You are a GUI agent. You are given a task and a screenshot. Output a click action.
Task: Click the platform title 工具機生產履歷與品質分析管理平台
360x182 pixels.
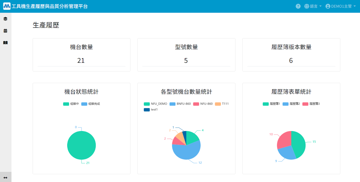(49, 6)
